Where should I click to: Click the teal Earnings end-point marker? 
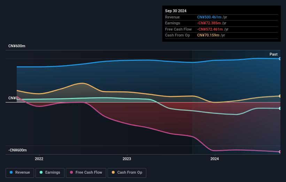280,108
